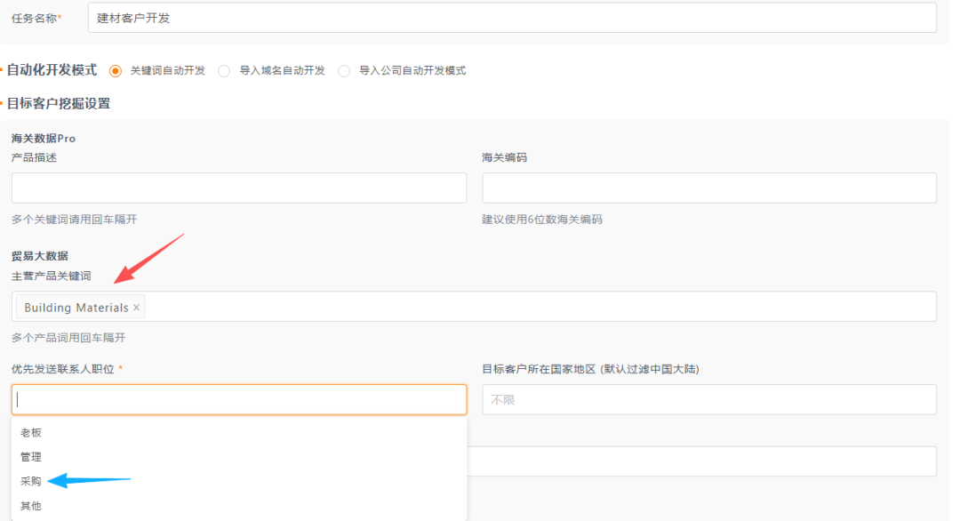
Task: Click the 贸易大数据 section label
Action: coord(40,256)
